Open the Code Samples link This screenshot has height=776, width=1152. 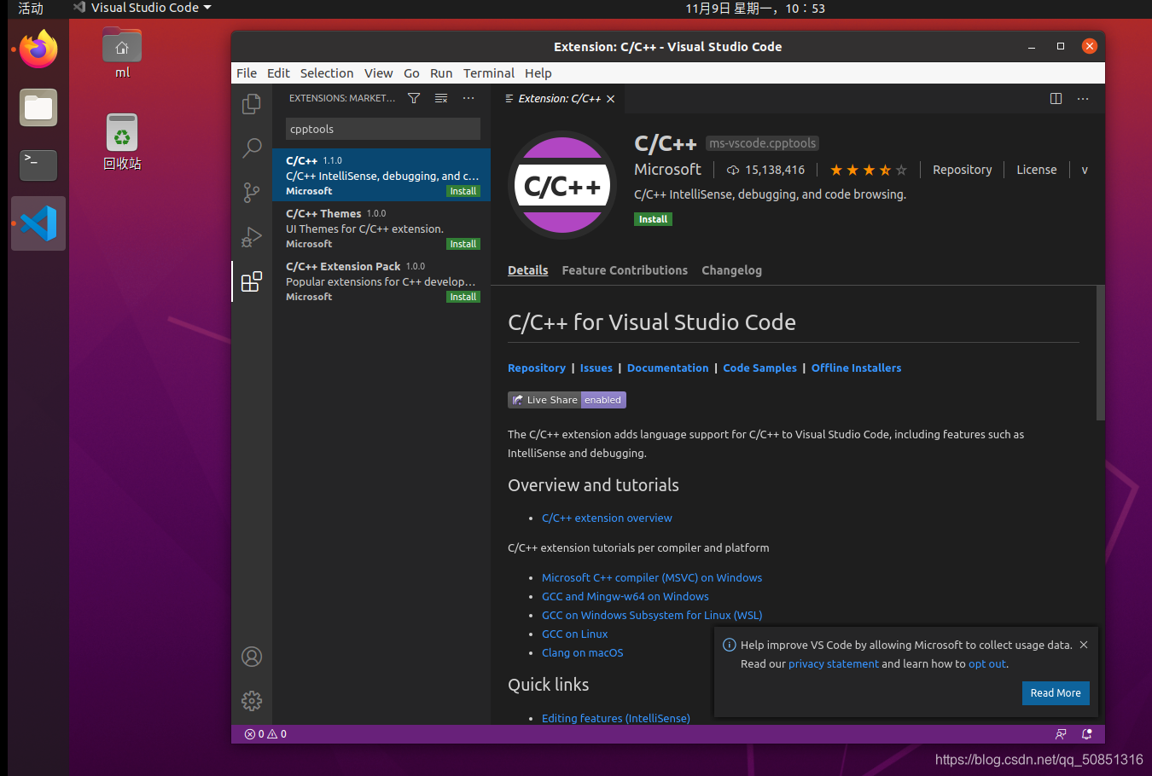coord(759,368)
